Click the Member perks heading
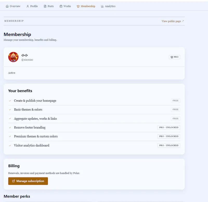The image size is (208, 202). click(17, 196)
